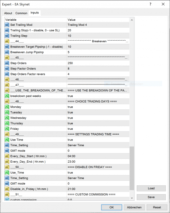Screen dimensions: 170x213
Task: Select the CUSTOM COMMISSION separator value
Action: click(98, 195)
